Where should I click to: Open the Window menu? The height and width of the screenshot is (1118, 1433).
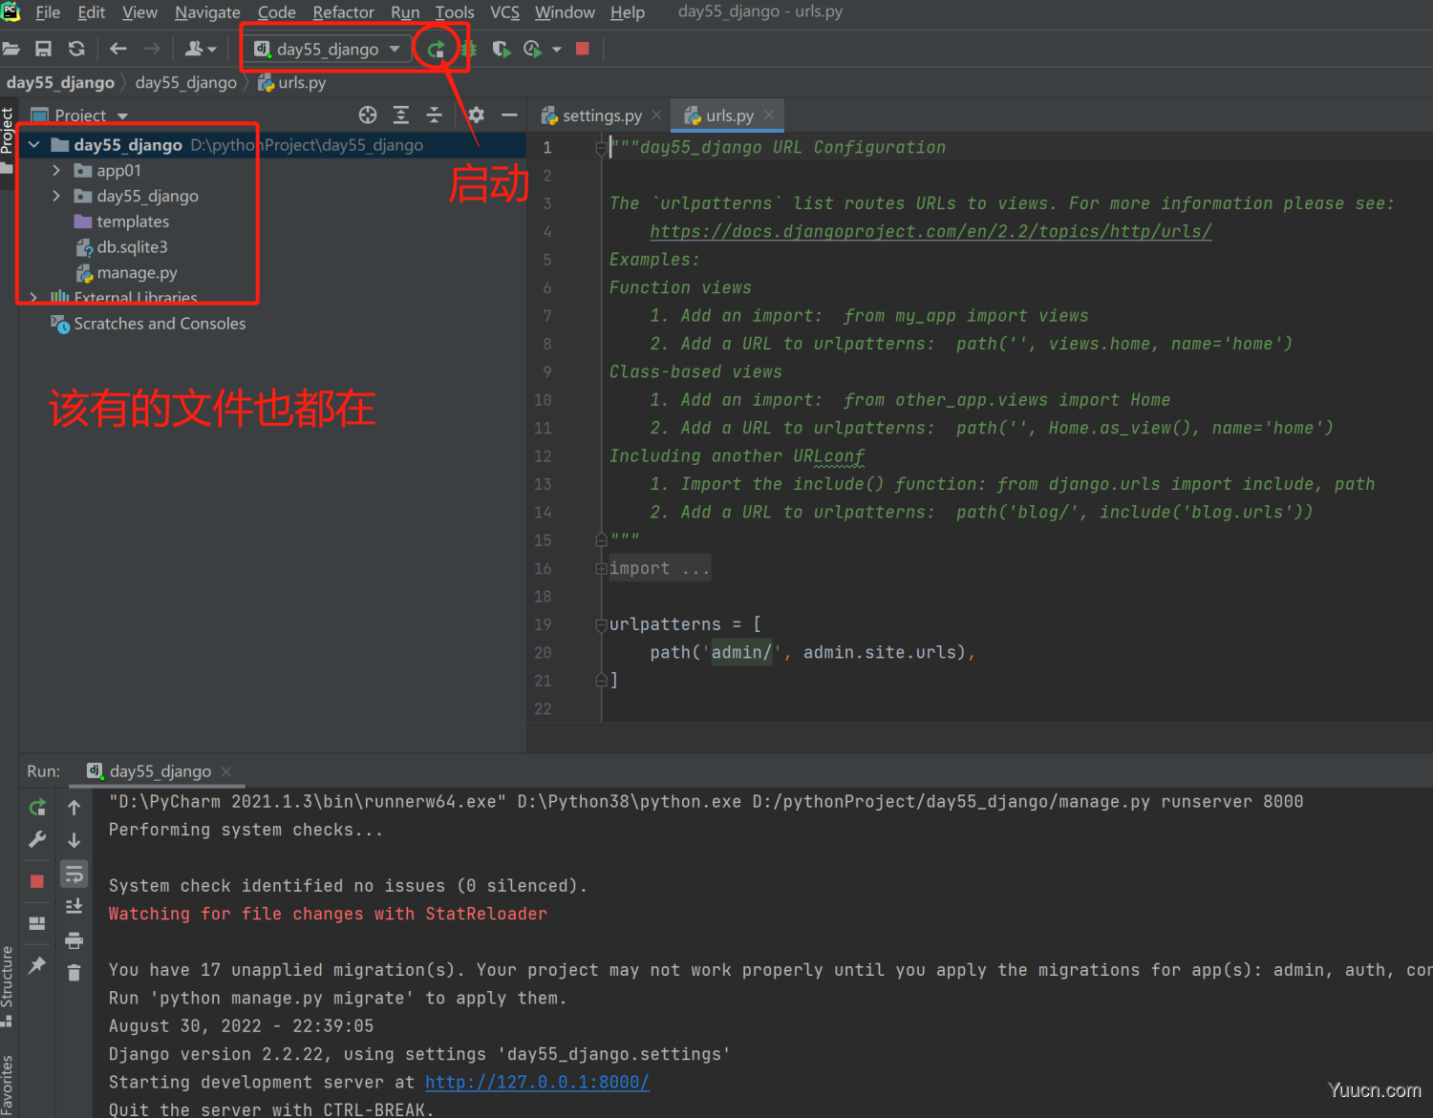(565, 12)
